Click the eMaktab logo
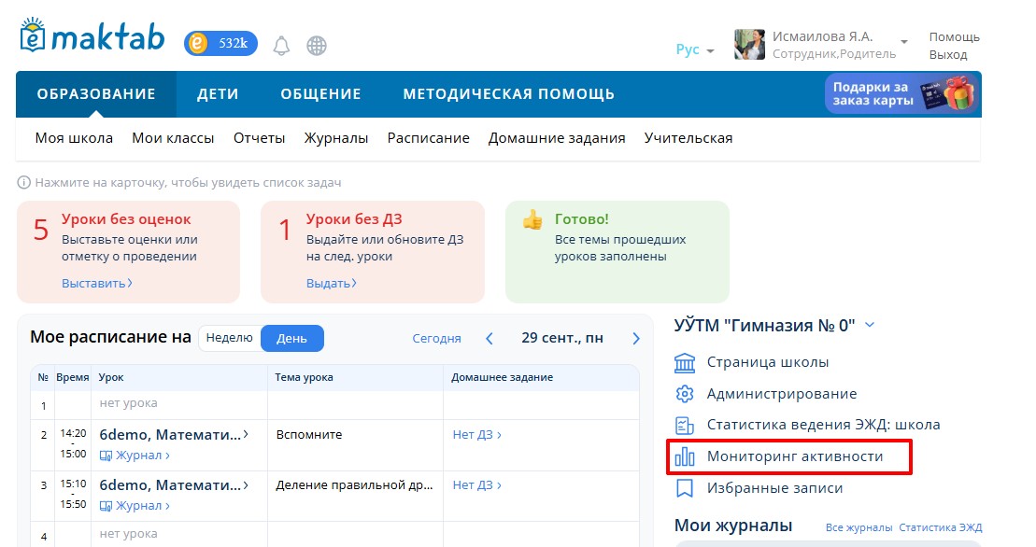This screenshot has width=1036, height=547. click(89, 35)
